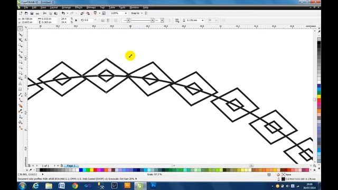Select the Ellipse tool

(20, 68)
